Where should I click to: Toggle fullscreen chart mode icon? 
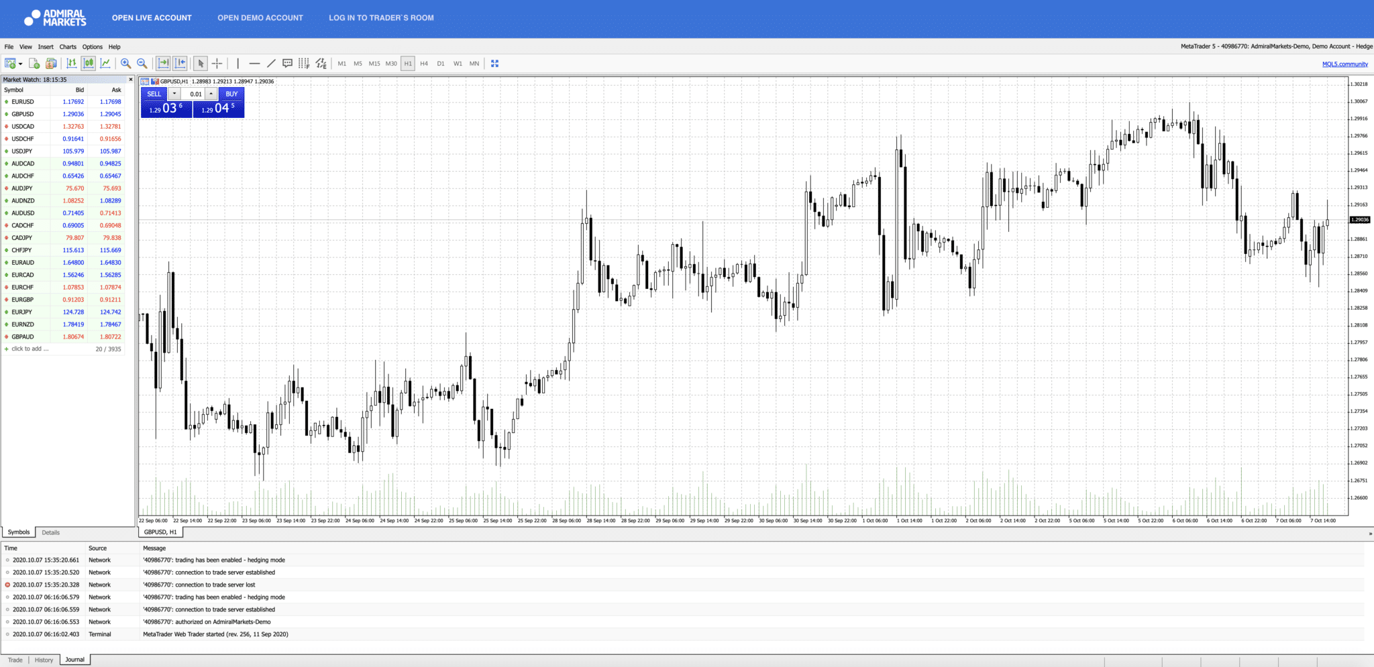pyautogui.click(x=494, y=63)
